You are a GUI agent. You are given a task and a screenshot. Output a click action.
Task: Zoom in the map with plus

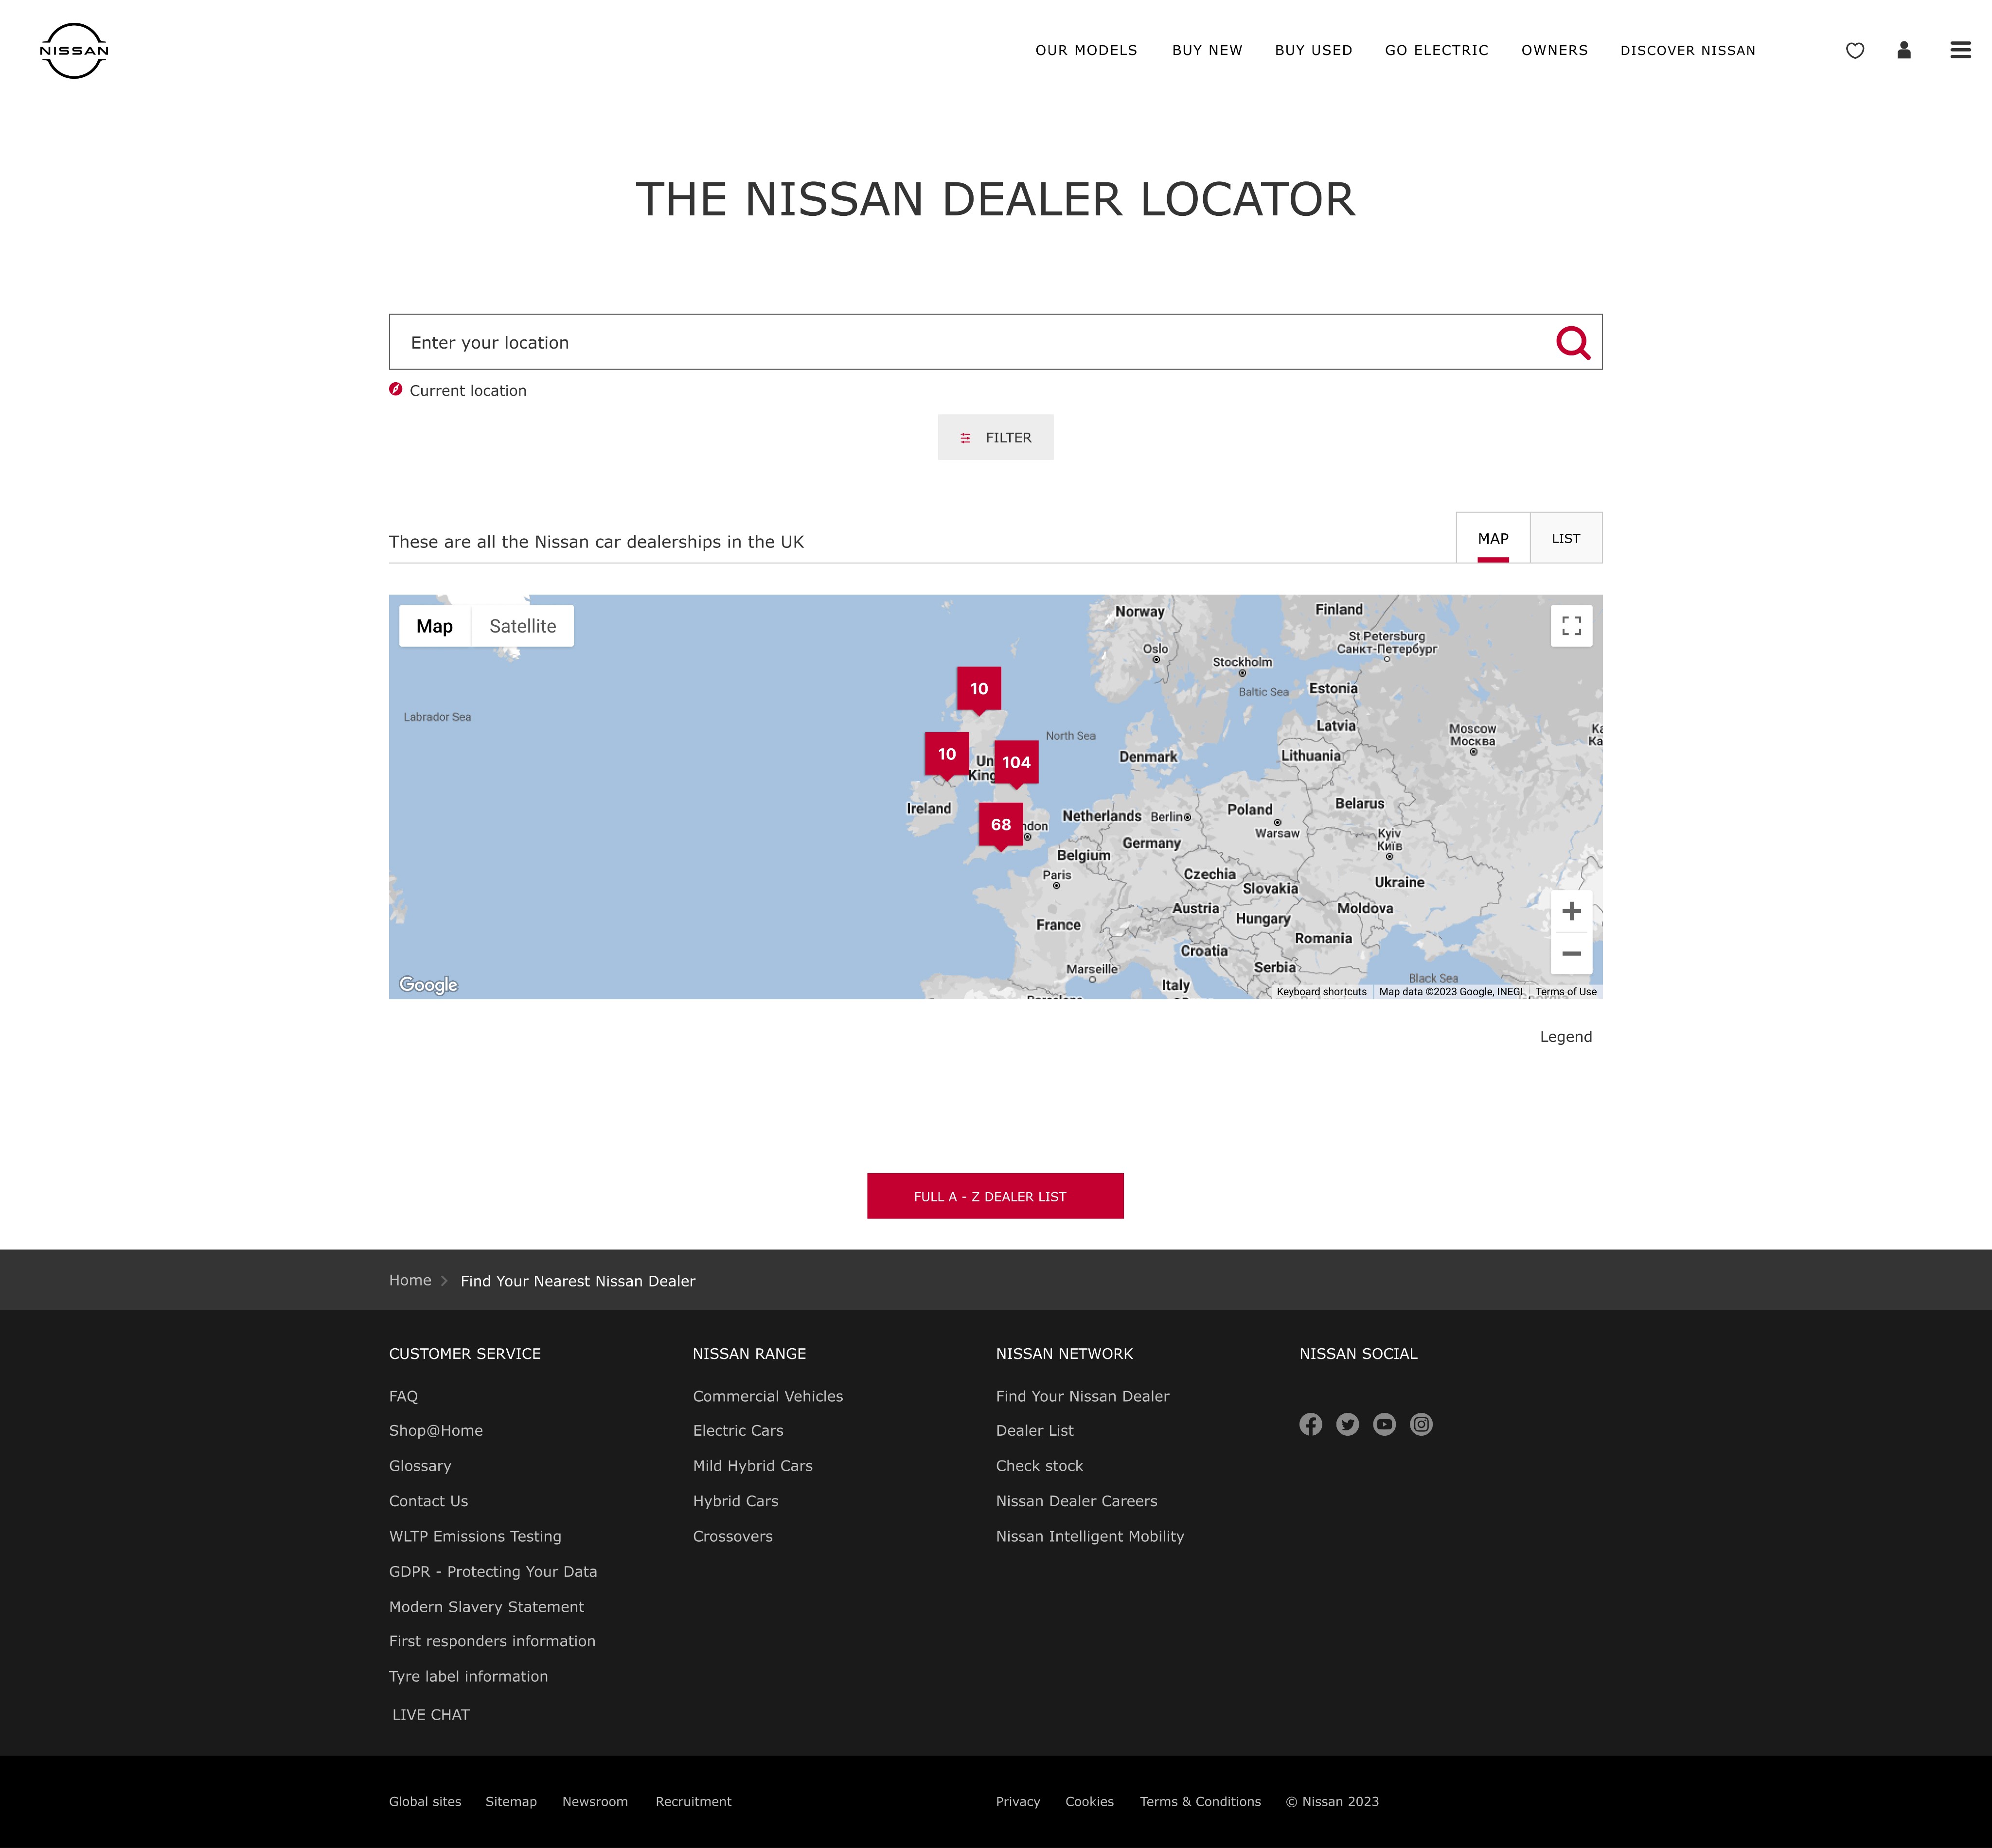click(1571, 911)
